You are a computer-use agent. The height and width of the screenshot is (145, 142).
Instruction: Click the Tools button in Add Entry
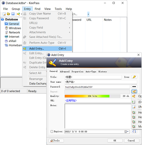point(56,141)
